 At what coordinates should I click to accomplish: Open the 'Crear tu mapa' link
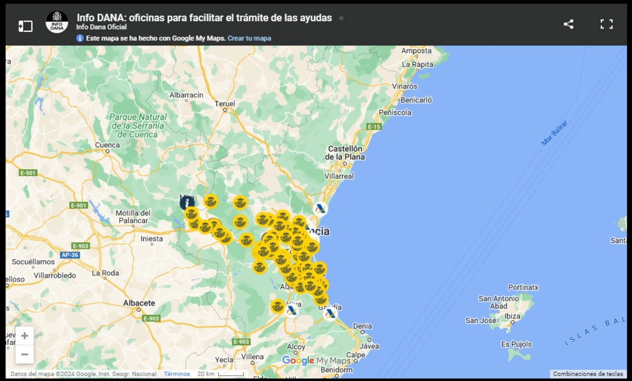pyautogui.click(x=249, y=38)
